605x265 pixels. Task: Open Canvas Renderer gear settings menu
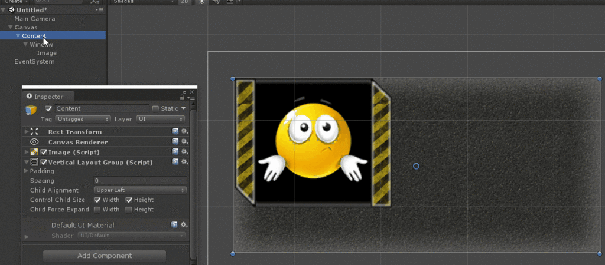click(x=184, y=141)
